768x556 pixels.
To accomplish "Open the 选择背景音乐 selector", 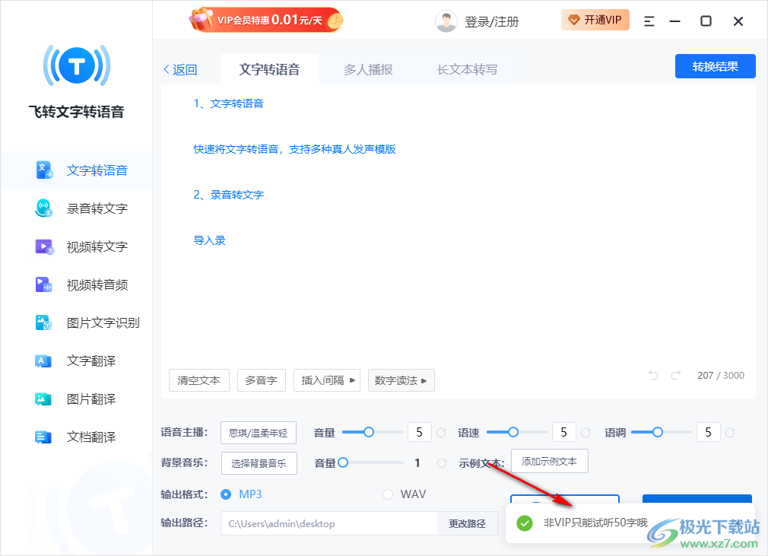I will (259, 463).
